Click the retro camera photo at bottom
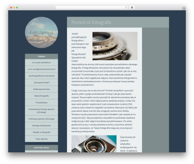This screenshot has width=194, height=164. pyautogui.click(x=94, y=144)
